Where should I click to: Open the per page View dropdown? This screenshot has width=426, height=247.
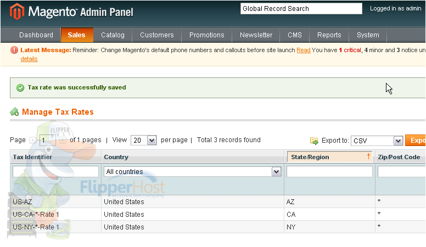pos(144,140)
